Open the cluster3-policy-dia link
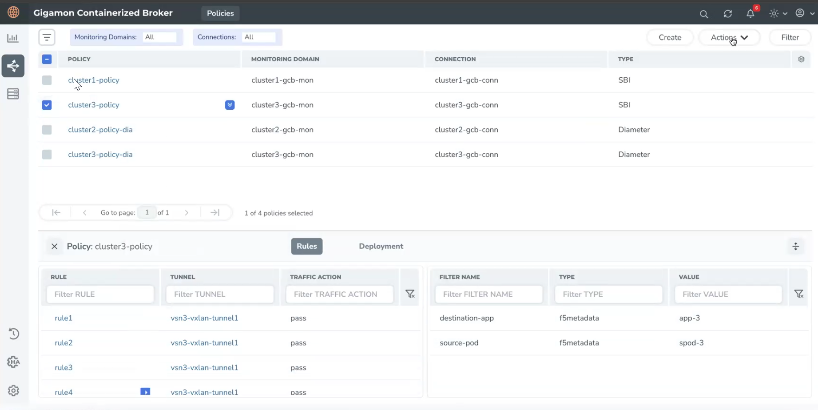 [100, 155]
